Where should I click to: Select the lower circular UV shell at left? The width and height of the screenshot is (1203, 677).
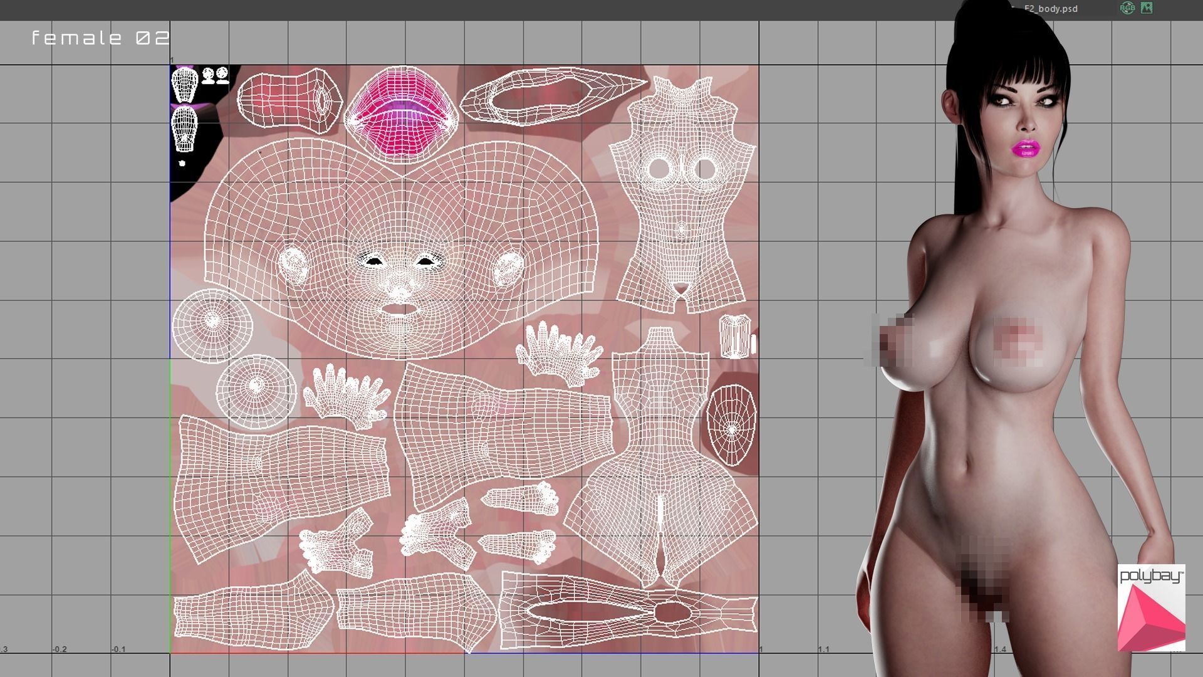(x=256, y=391)
